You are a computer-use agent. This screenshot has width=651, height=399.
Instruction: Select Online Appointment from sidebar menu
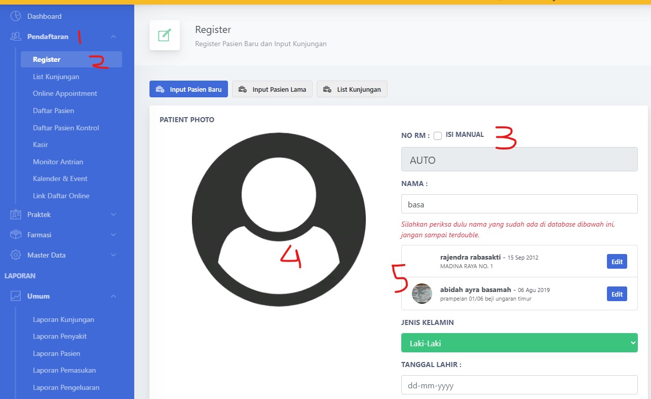[x=65, y=93]
